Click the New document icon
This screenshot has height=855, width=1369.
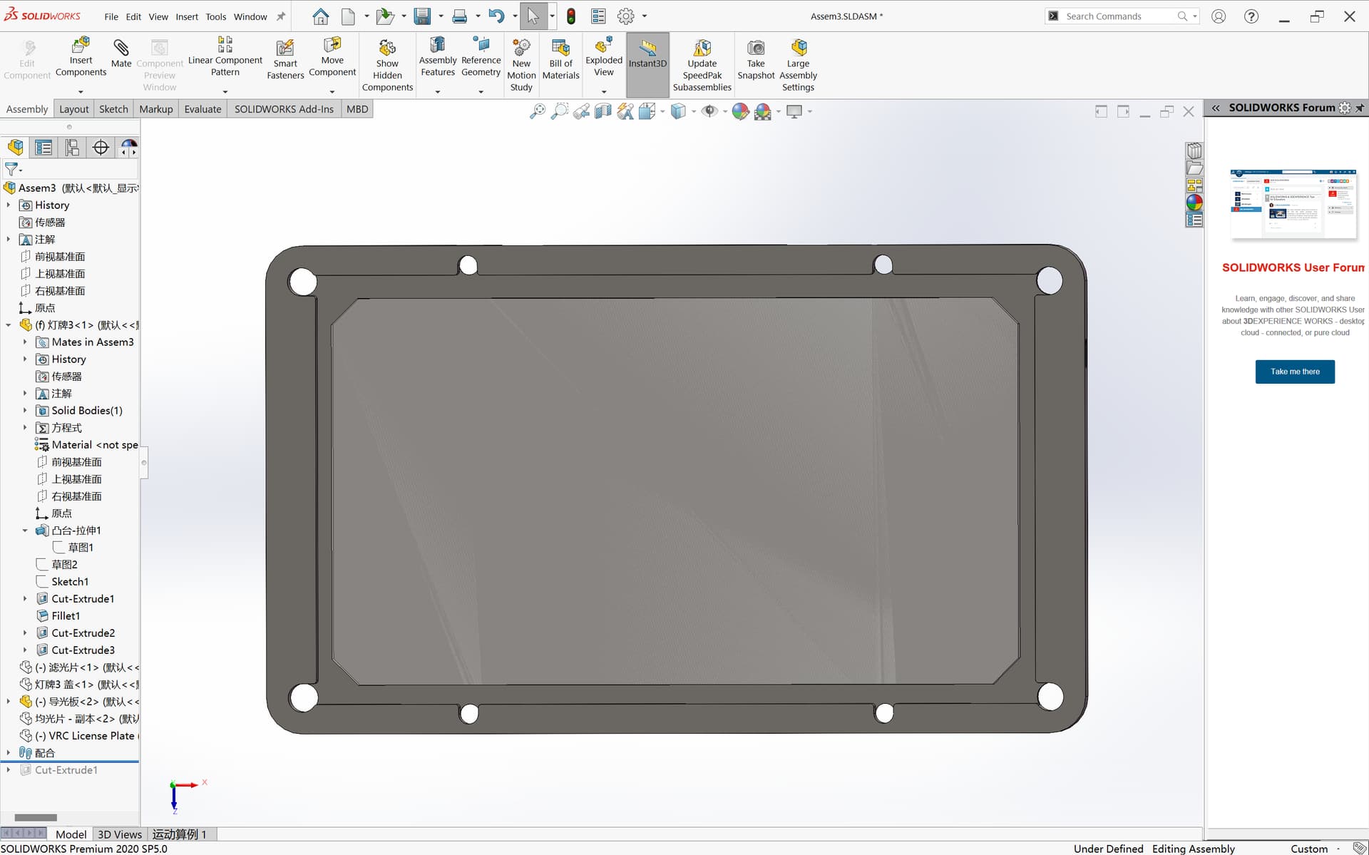coord(348,16)
